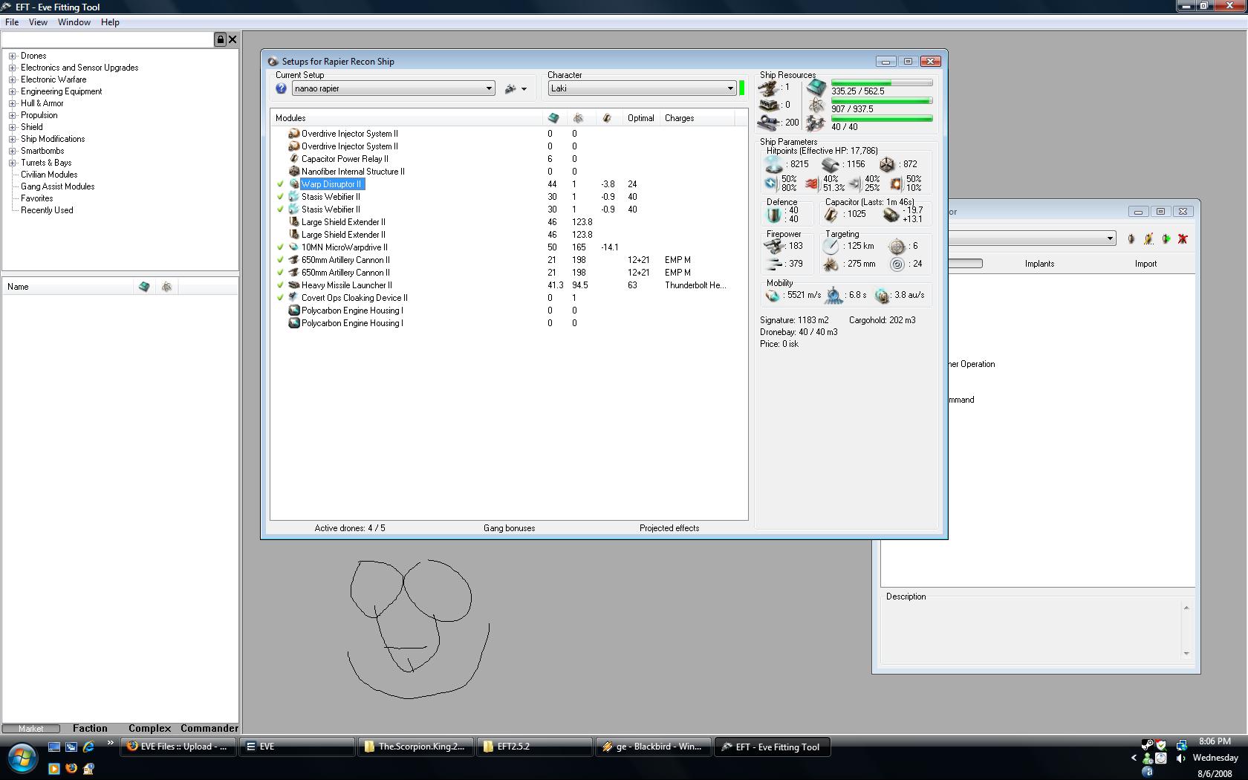This screenshot has height=780, width=1248.
Task: Click the powergrid usage bar 907 / 937.5
Action: click(x=882, y=101)
